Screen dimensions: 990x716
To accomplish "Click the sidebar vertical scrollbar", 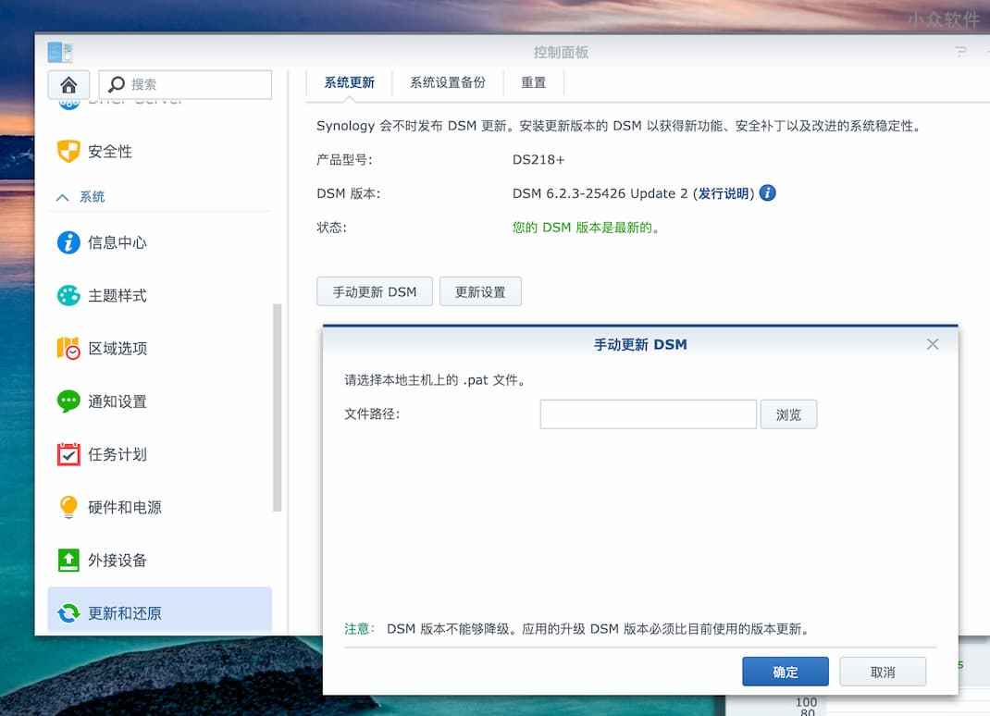I will pos(277,408).
